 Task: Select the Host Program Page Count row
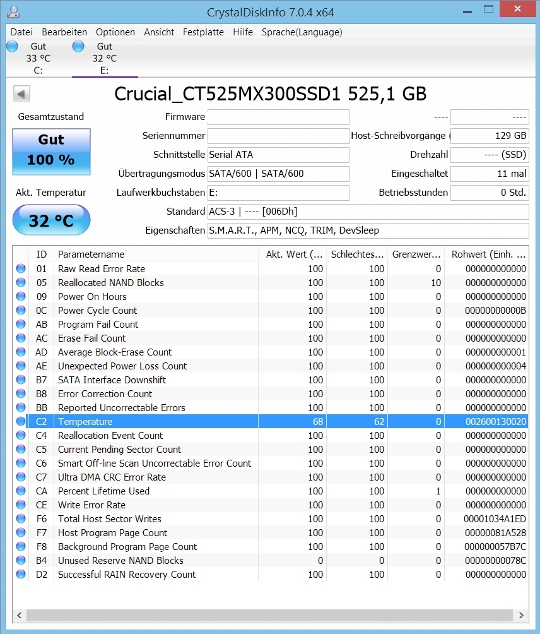[270, 532]
